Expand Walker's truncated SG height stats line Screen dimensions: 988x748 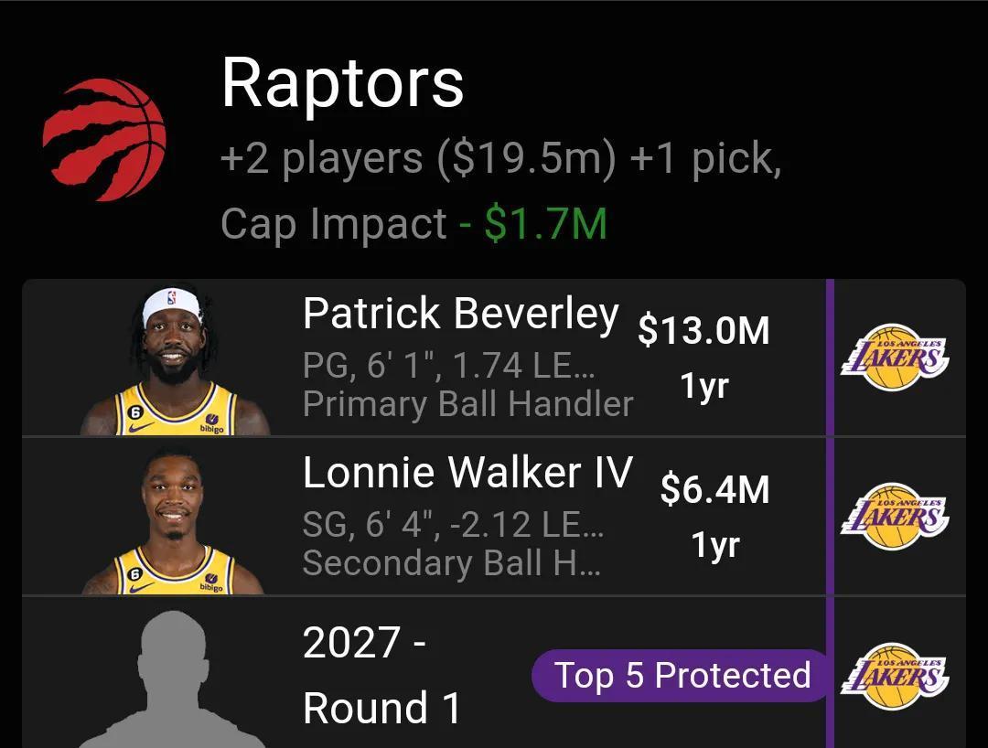coord(452,525)
